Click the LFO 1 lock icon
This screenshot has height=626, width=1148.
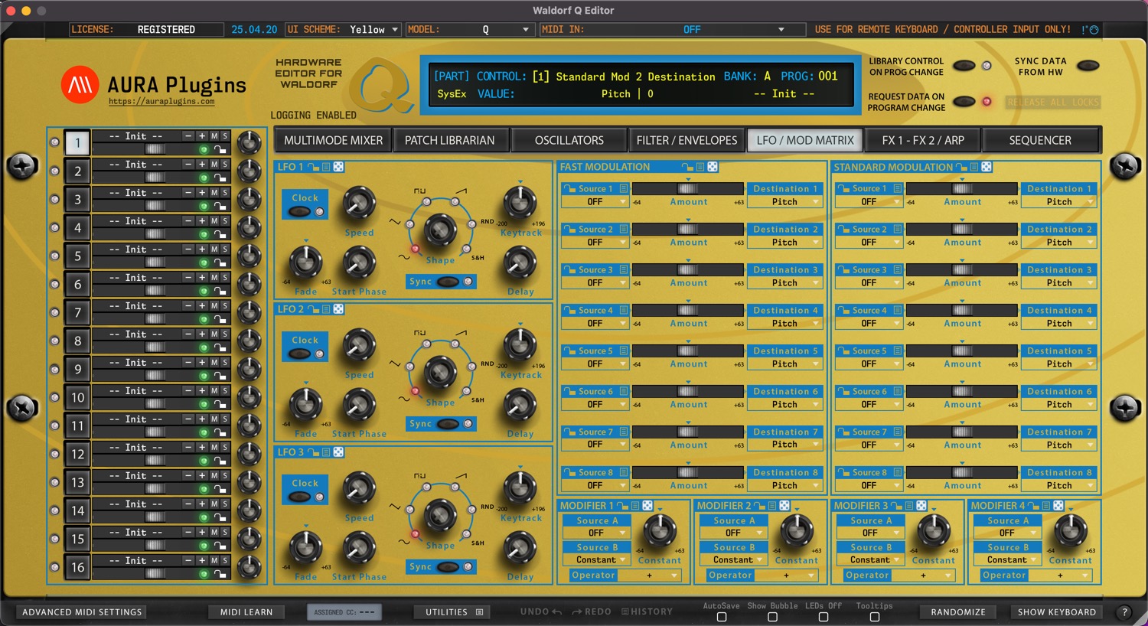[313, 167]
